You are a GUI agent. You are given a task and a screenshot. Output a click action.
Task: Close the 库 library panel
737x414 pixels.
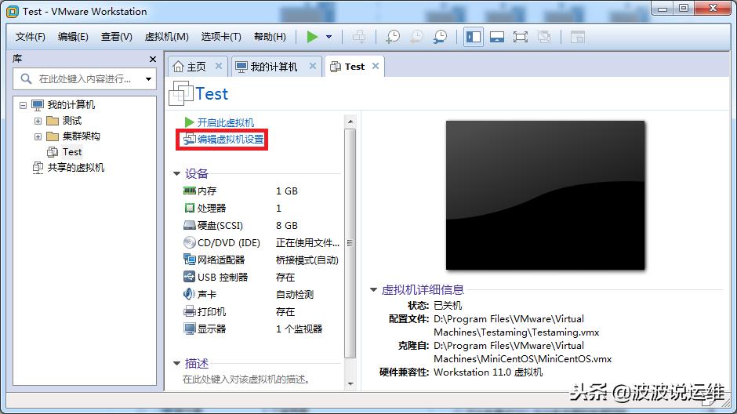(152, 60)
